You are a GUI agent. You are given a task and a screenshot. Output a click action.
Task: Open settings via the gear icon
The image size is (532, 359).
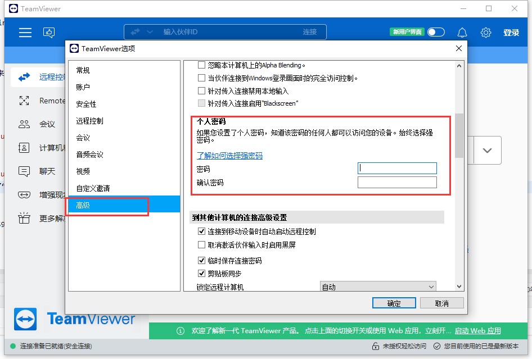[x=486, y=33]
